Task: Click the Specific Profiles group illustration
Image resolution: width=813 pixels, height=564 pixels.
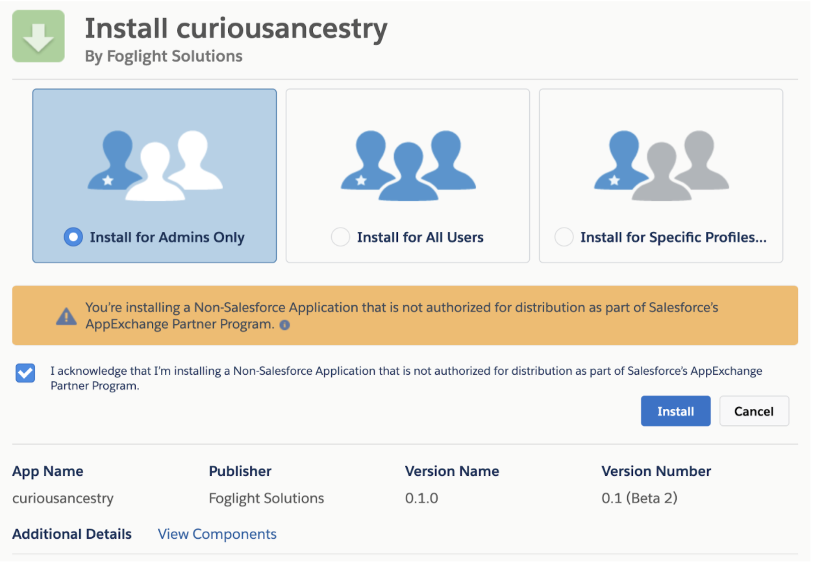Action: (661, 165)
